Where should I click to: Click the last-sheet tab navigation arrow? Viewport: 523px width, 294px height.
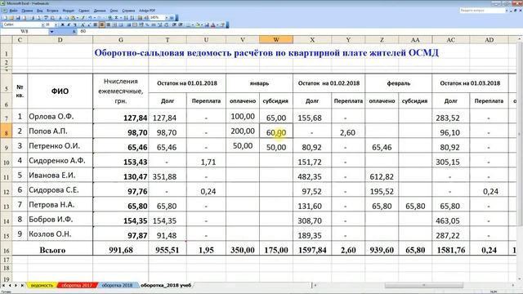coord(22,285)
